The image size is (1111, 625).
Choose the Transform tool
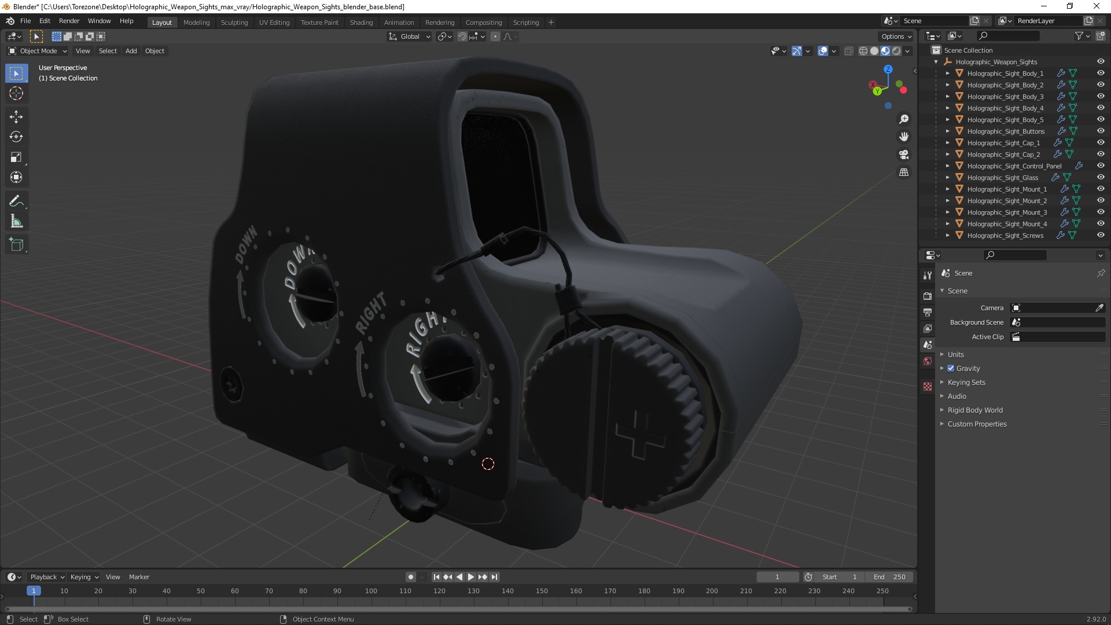tap(16, 178)
